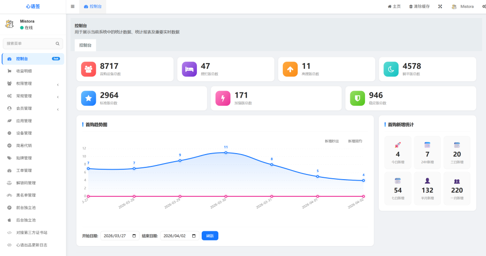
Task: Click the green shield icon on the 946 card
Action: [357, 98]
